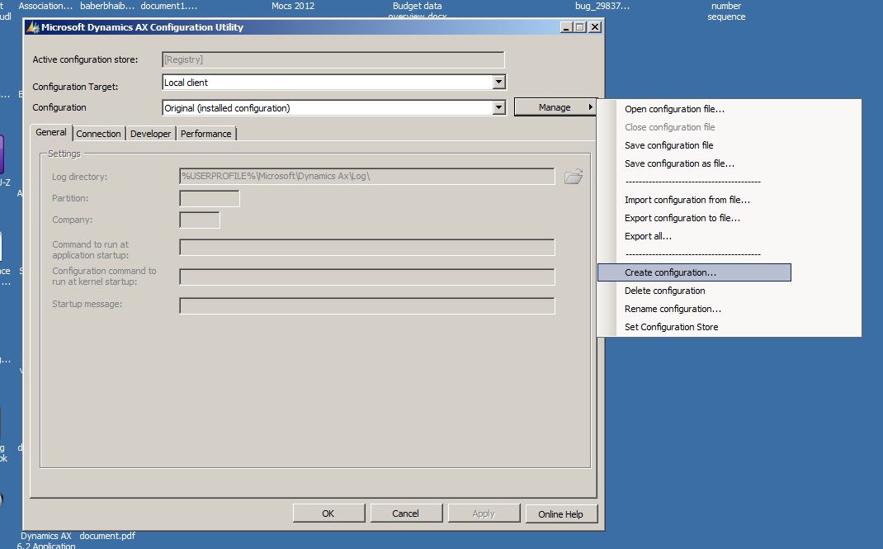883x549 pixels.
Task: Open Online Help
Action: pos(560,514)
